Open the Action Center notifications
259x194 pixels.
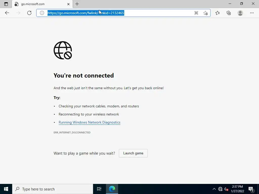tap(251, 189)
